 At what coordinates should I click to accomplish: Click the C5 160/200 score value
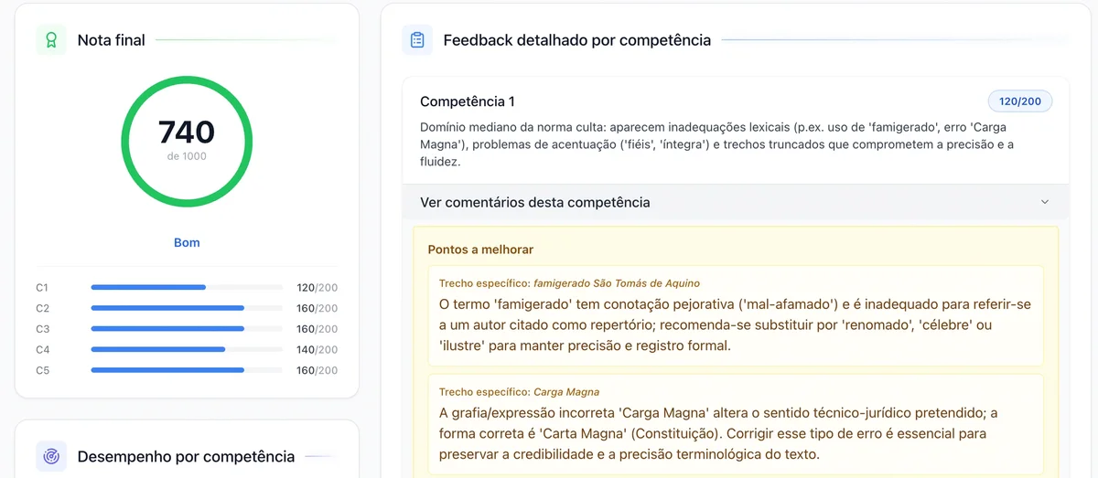coord(317,370)
